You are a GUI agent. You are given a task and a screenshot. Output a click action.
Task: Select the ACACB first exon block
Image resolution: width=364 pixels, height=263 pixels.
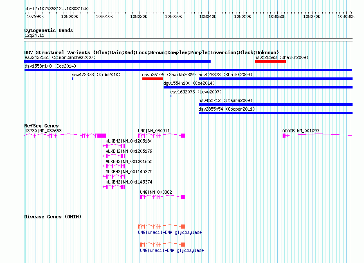284,136
